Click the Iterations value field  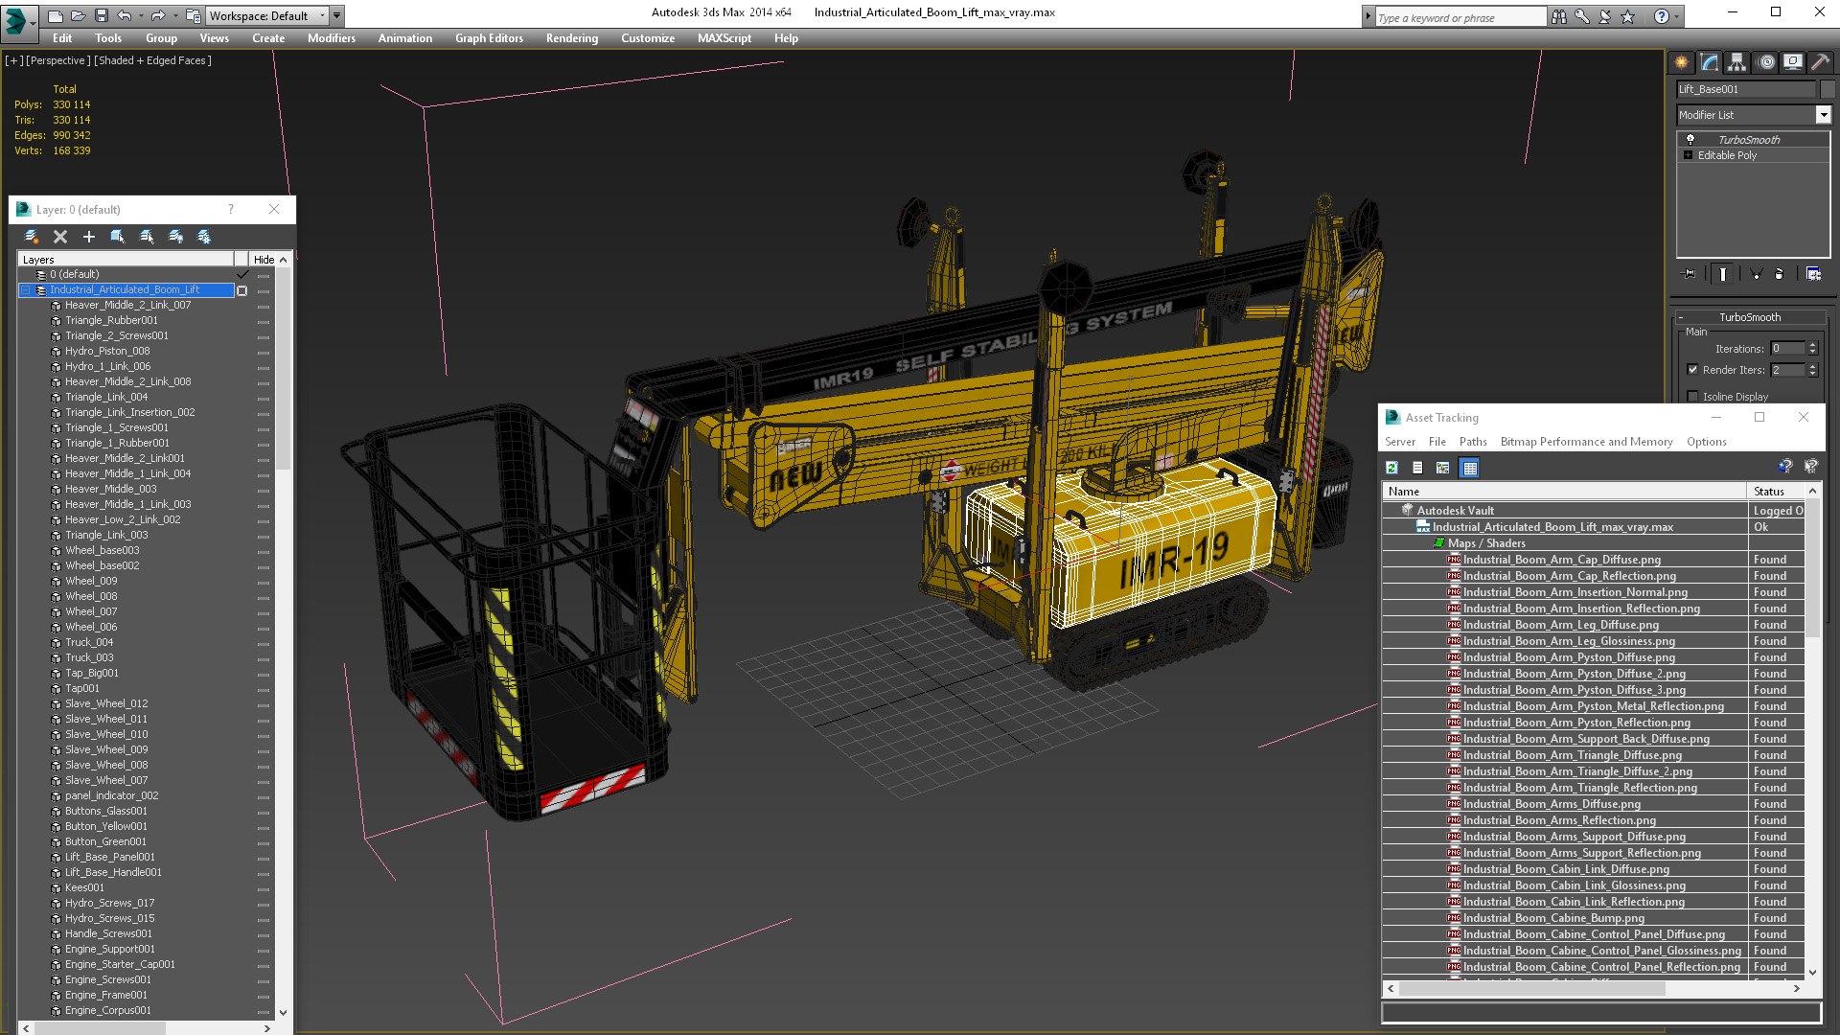click(x=1787, y=349)
